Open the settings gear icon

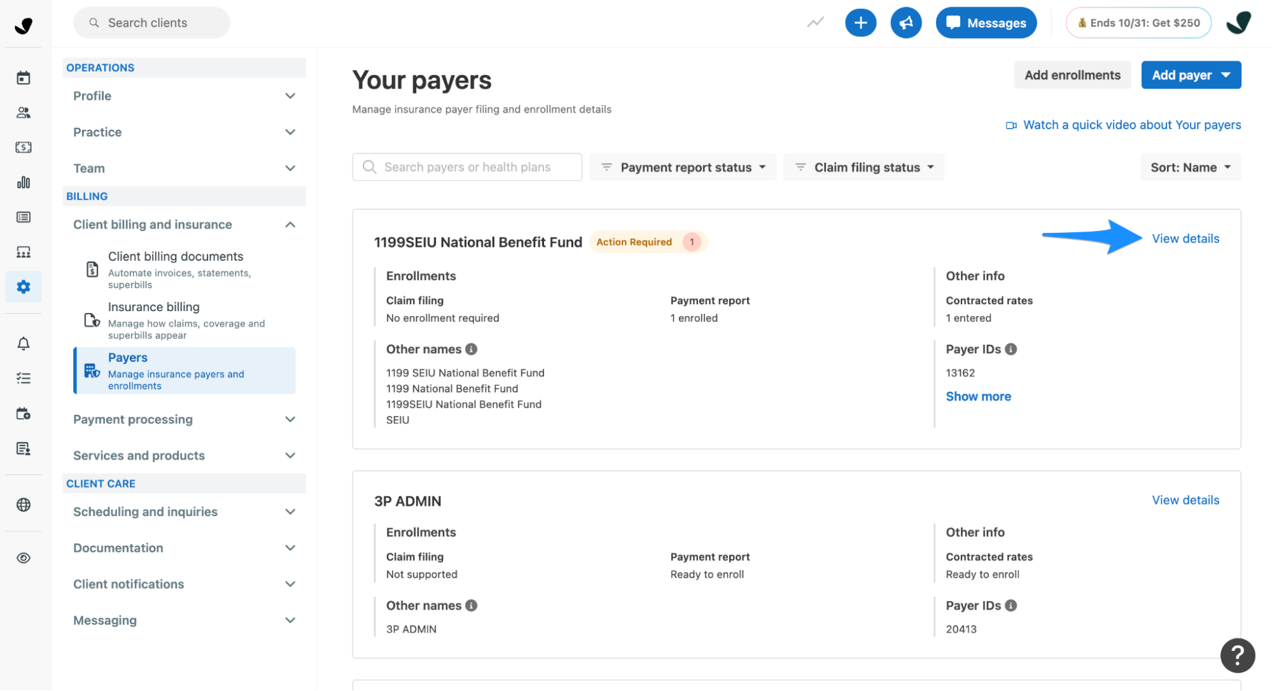[x=24, y=287]
